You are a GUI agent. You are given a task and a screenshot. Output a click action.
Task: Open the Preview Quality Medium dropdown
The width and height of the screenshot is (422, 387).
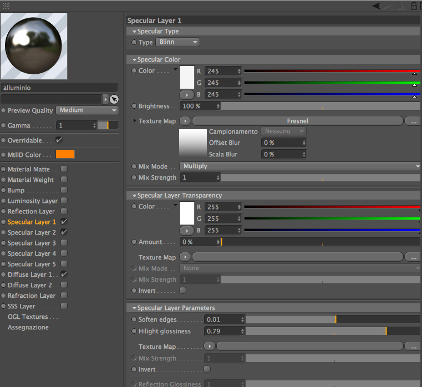pyautogui.click(x=87, y=110)
